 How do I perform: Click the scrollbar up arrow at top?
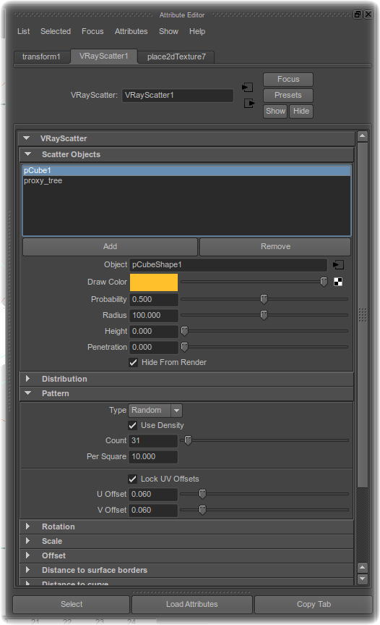[362, 136]
